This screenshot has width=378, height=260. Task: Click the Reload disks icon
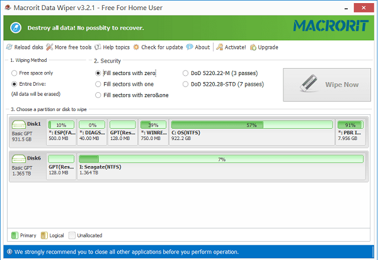coord(9,47)
